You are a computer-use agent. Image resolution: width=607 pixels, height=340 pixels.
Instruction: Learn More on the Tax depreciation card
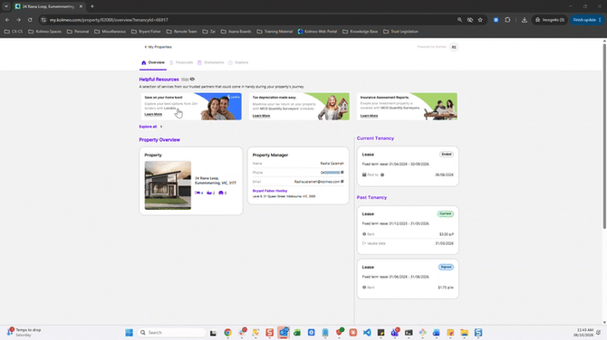[261, 116]
